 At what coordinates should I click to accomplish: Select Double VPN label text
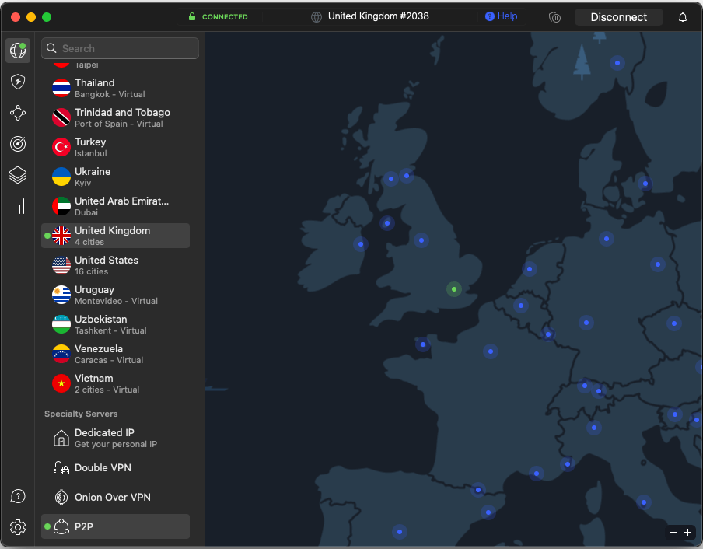click(103, 467)
